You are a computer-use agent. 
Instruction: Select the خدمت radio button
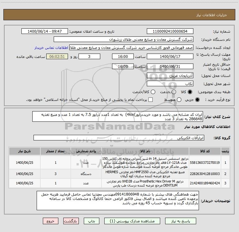point(174,92)
